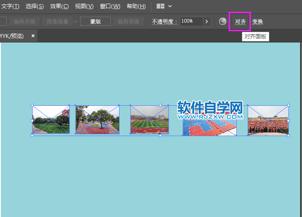Open the 窗口(W) menu
This screenshot has width=302, height=217.
(110, 6)
